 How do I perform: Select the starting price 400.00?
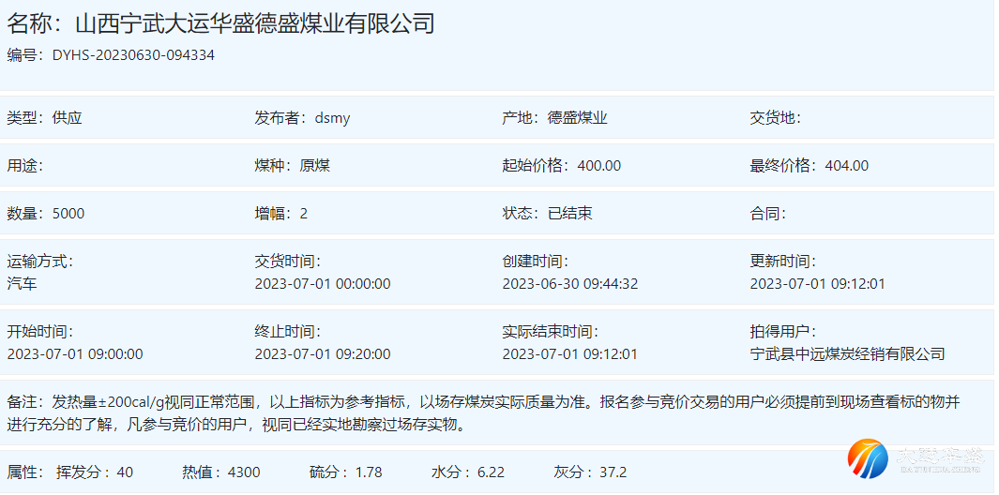pos(598,166)
